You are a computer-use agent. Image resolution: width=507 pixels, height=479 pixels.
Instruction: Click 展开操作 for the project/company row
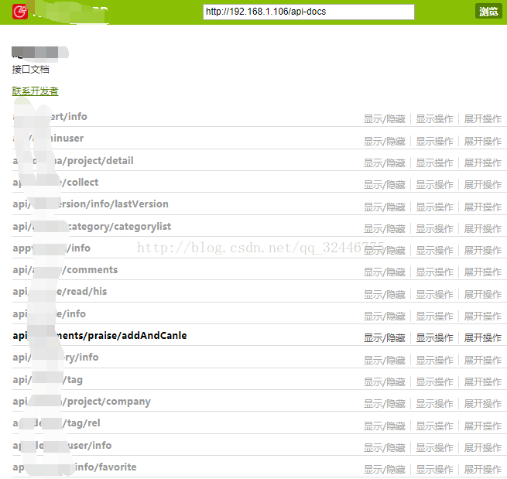[483, 403]
